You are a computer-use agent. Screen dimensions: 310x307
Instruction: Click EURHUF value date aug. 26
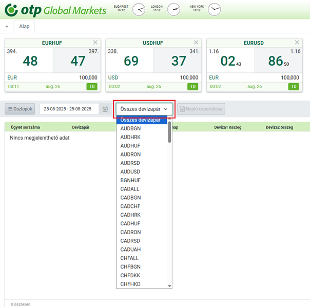[x=53, y=87]
